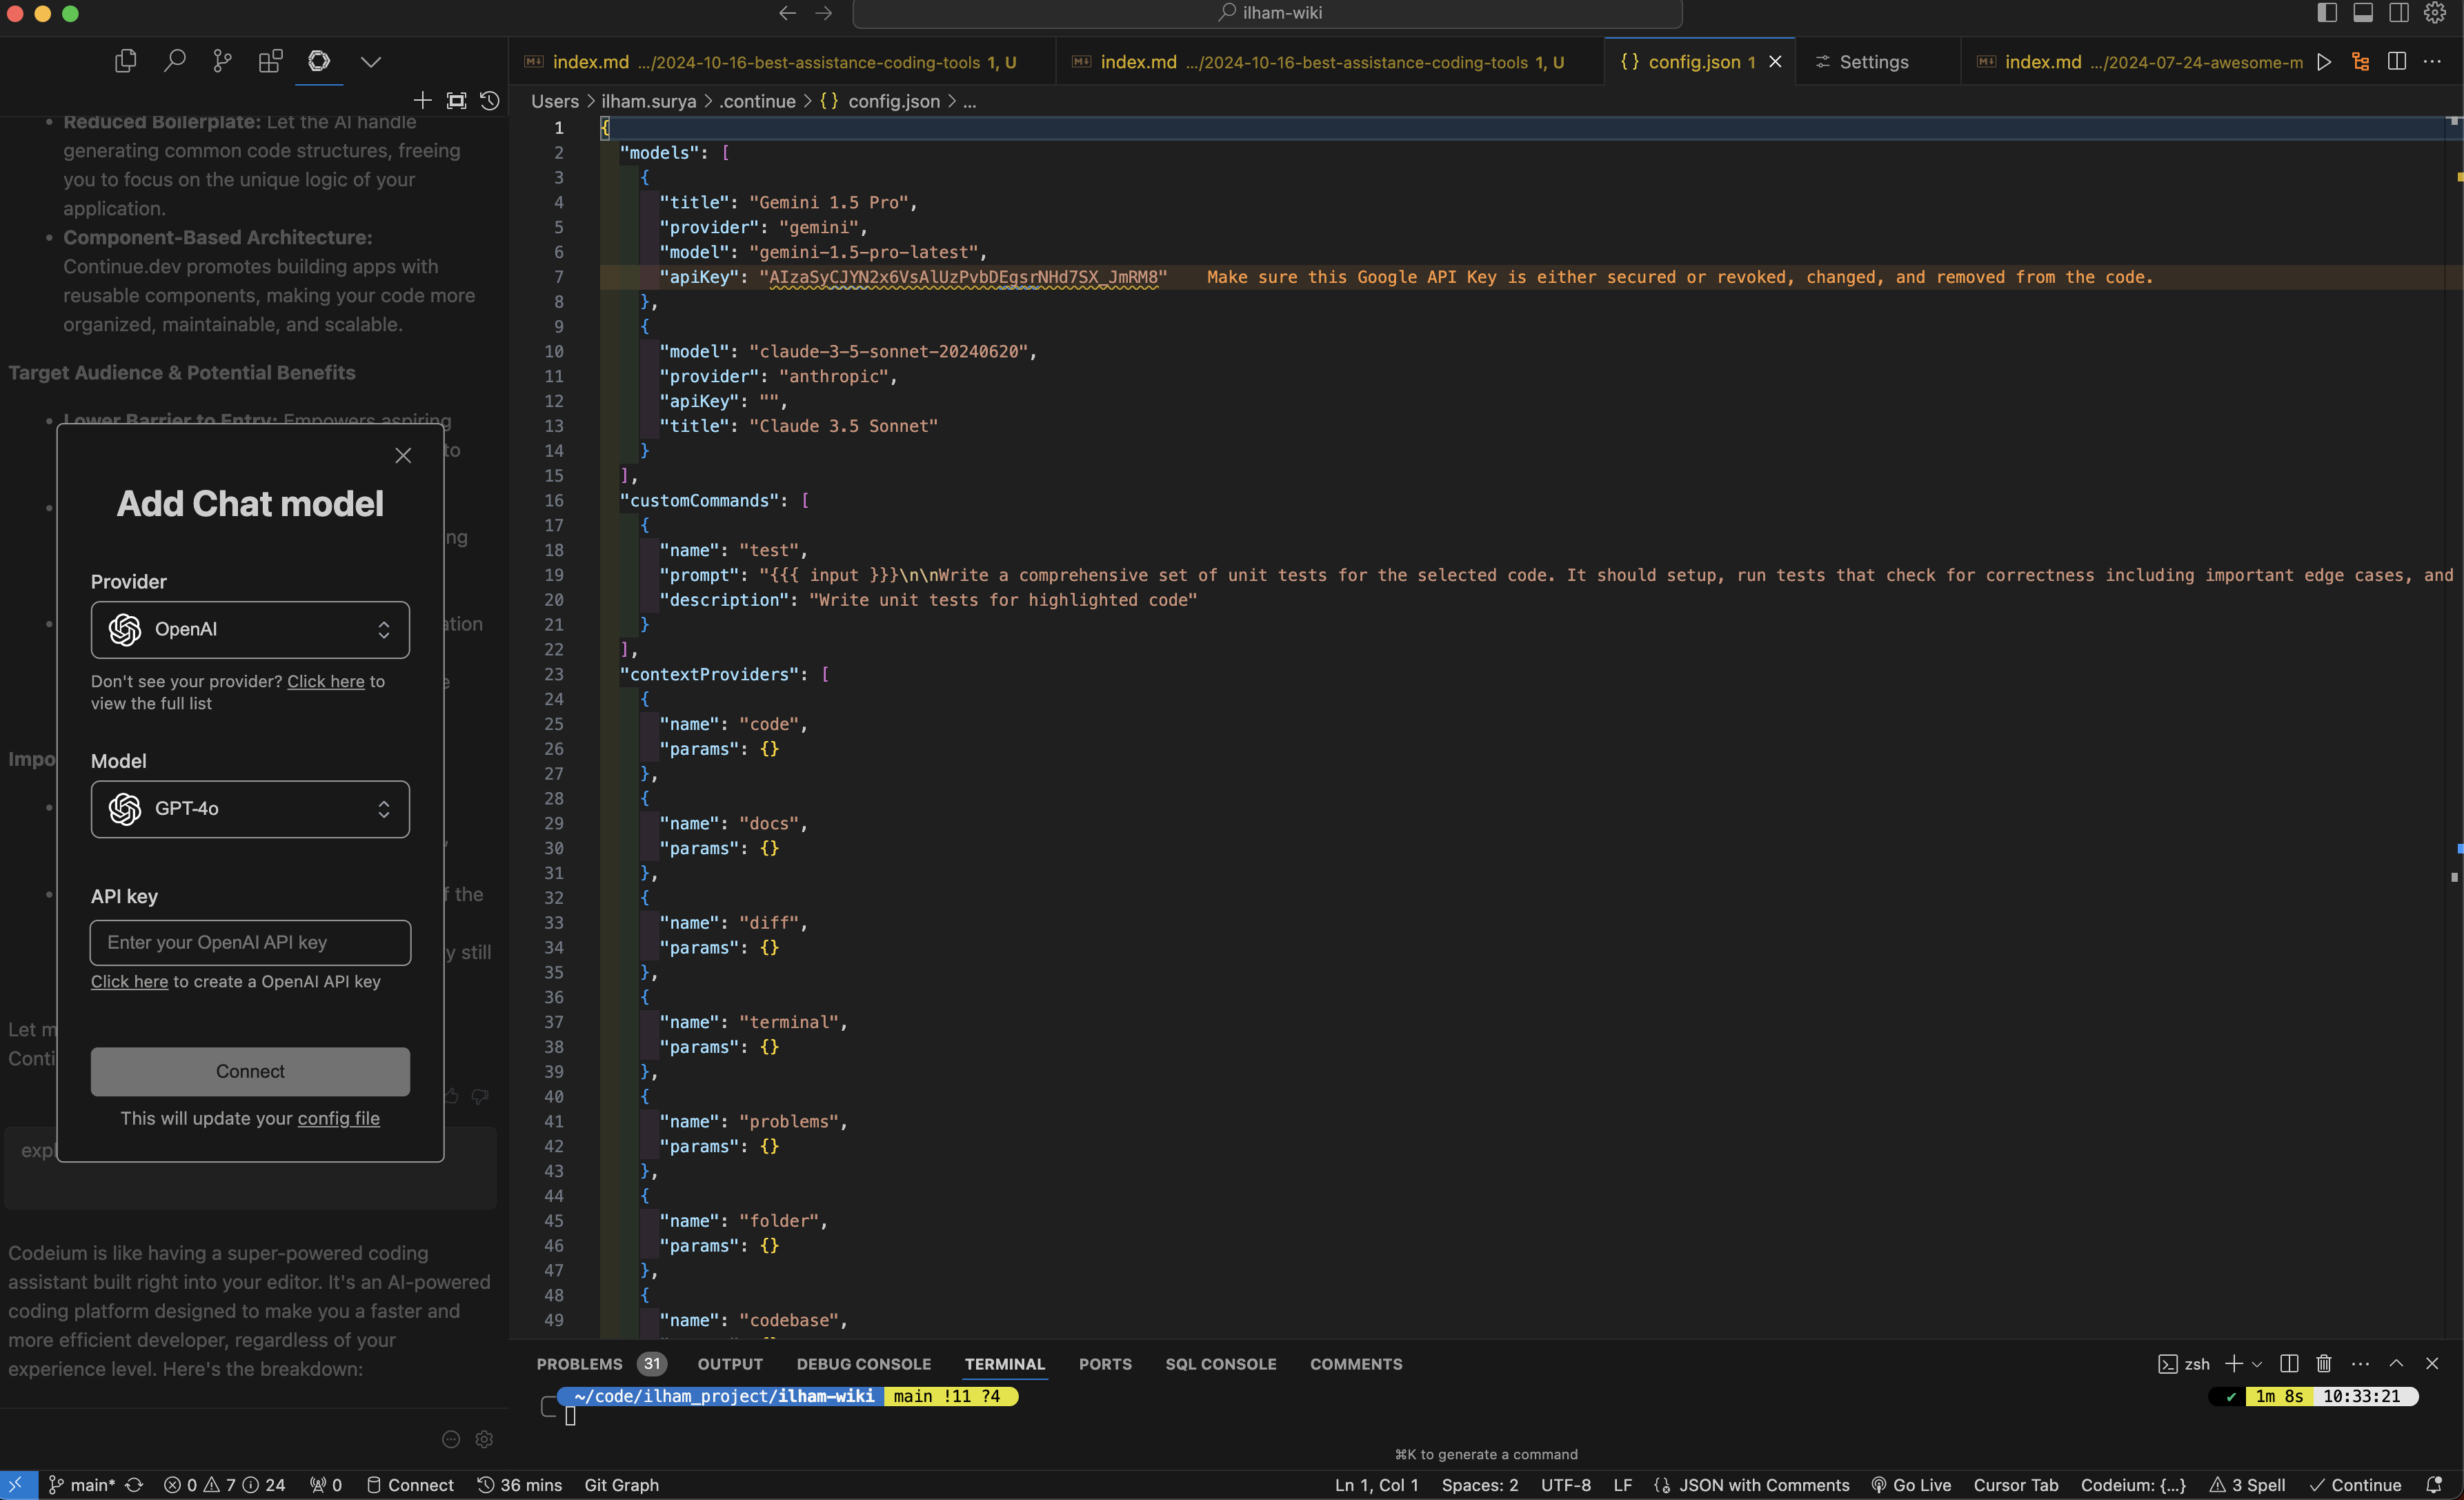Image resolution: width=2464 pixels, height=1500 pixels.
Task: Kill terminal with the trash icon
Action: 2324,1364
